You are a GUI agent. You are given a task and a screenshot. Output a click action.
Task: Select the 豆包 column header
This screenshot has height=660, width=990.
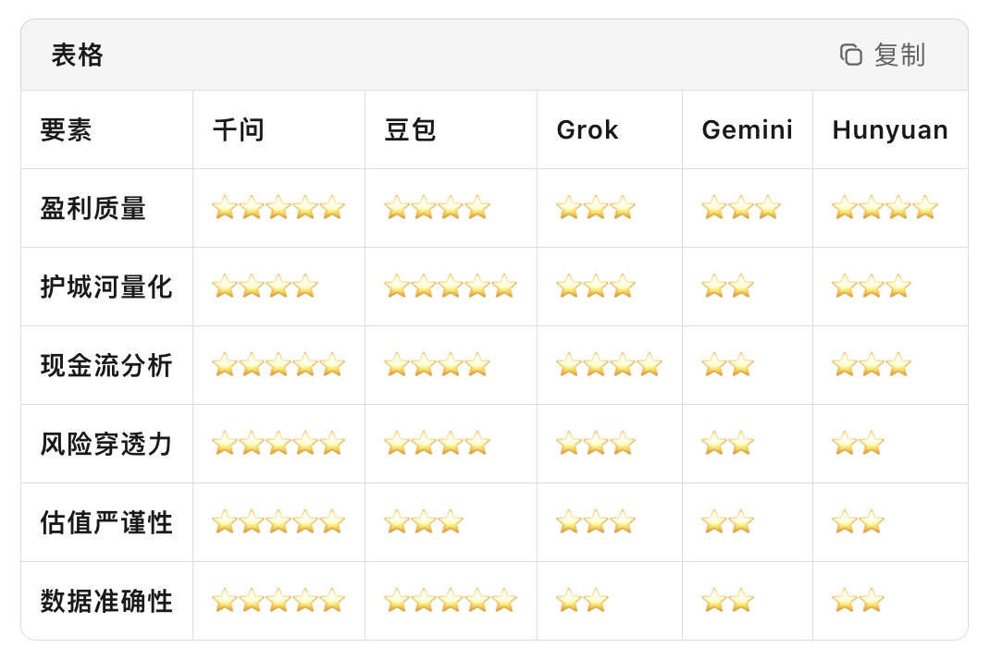(x=411, y=130)
